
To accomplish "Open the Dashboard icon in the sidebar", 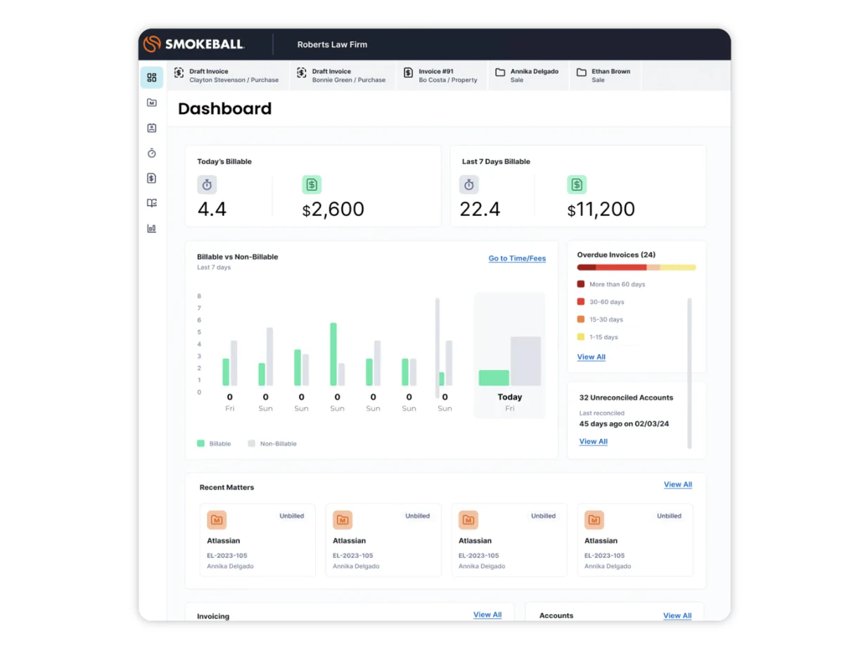I will click(x=152, y=77).
